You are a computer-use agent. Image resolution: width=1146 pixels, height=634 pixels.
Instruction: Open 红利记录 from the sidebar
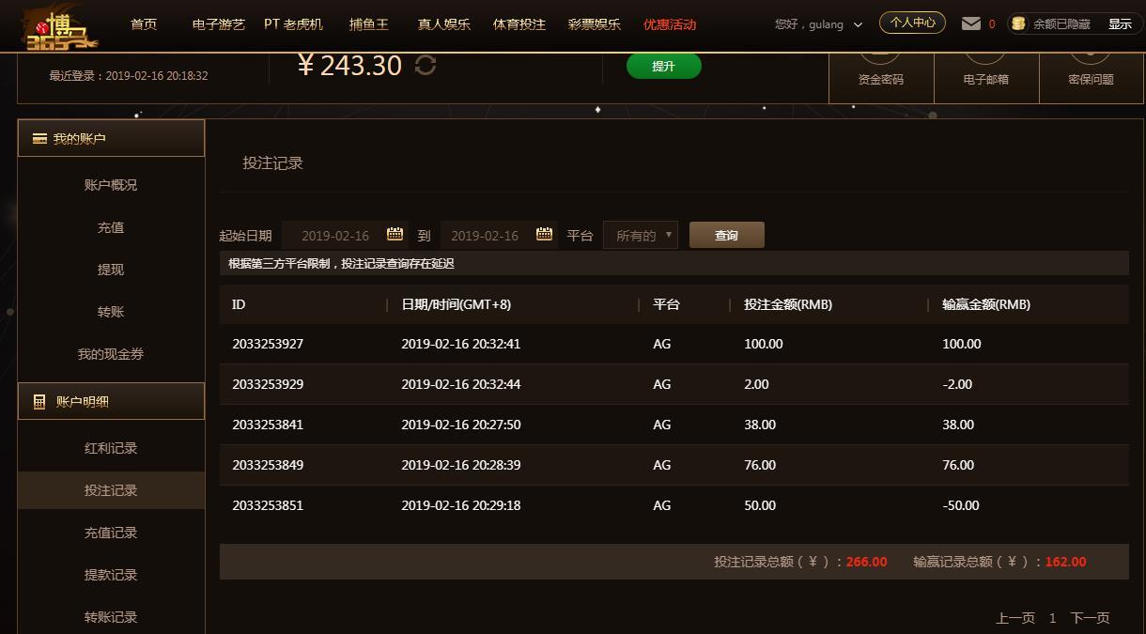coord(111,448)
